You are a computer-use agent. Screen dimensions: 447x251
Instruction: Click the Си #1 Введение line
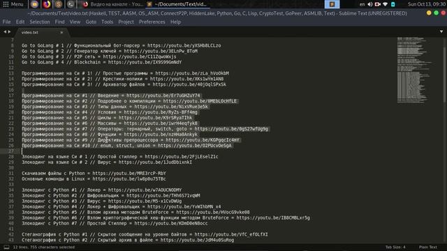tap(111, 96)
